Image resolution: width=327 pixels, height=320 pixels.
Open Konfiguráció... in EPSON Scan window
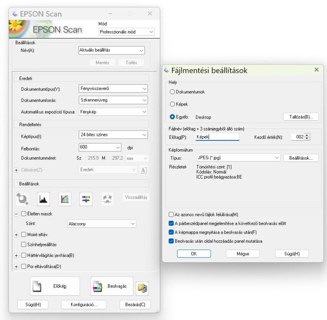(84, 304)
